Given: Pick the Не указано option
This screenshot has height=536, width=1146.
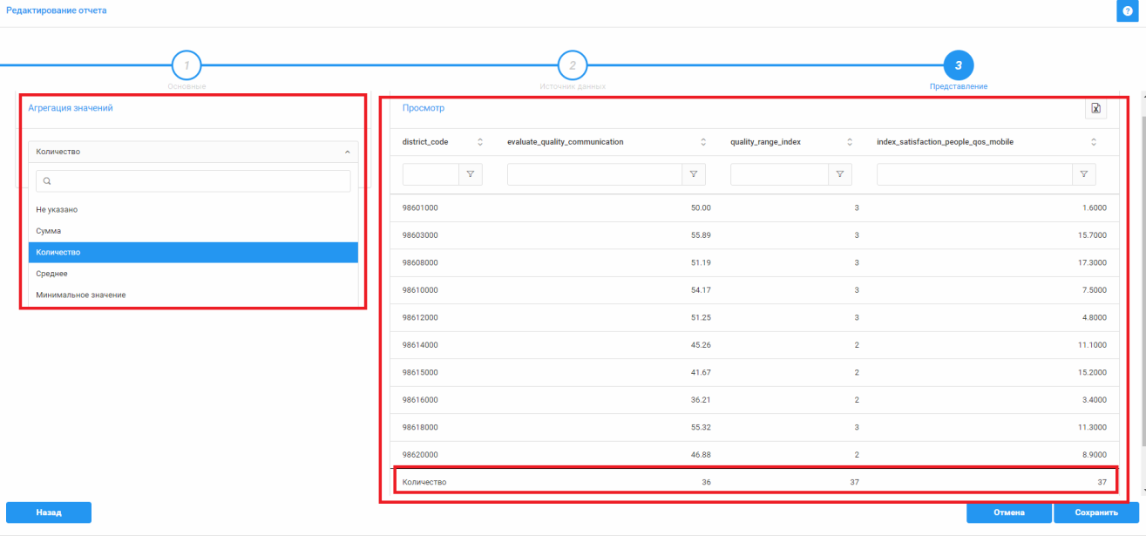Looking at the screenshot, I should coord(58,210).
